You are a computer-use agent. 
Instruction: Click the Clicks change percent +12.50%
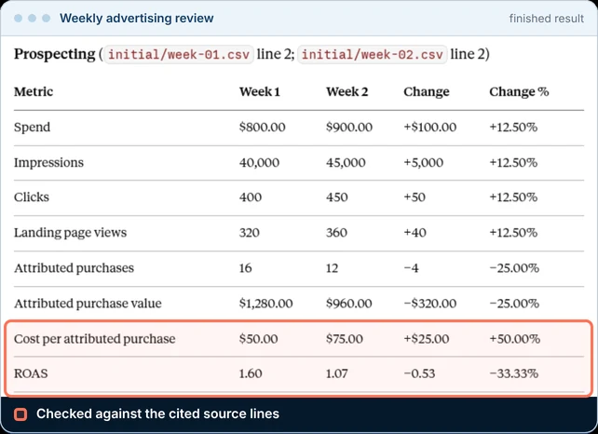513,197
